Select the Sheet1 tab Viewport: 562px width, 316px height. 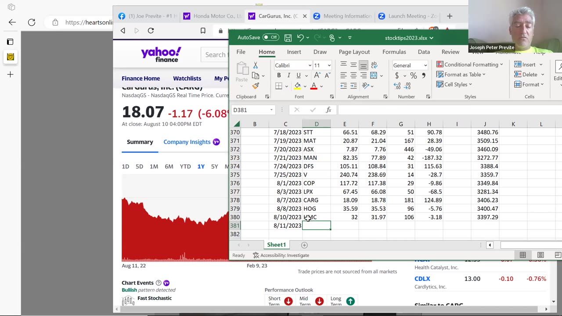click(x=276, y=245)
